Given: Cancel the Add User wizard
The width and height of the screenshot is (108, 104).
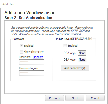Looking at the screenshot, I should click(x=95, y=98).
